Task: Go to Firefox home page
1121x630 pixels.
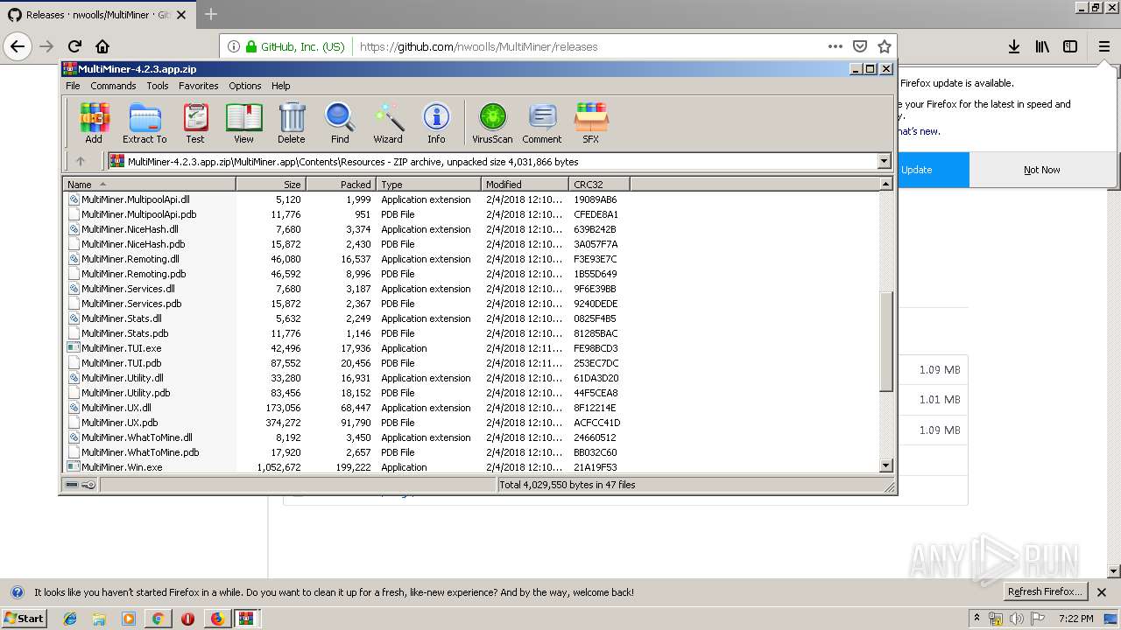Action: [x=102, y=46]
